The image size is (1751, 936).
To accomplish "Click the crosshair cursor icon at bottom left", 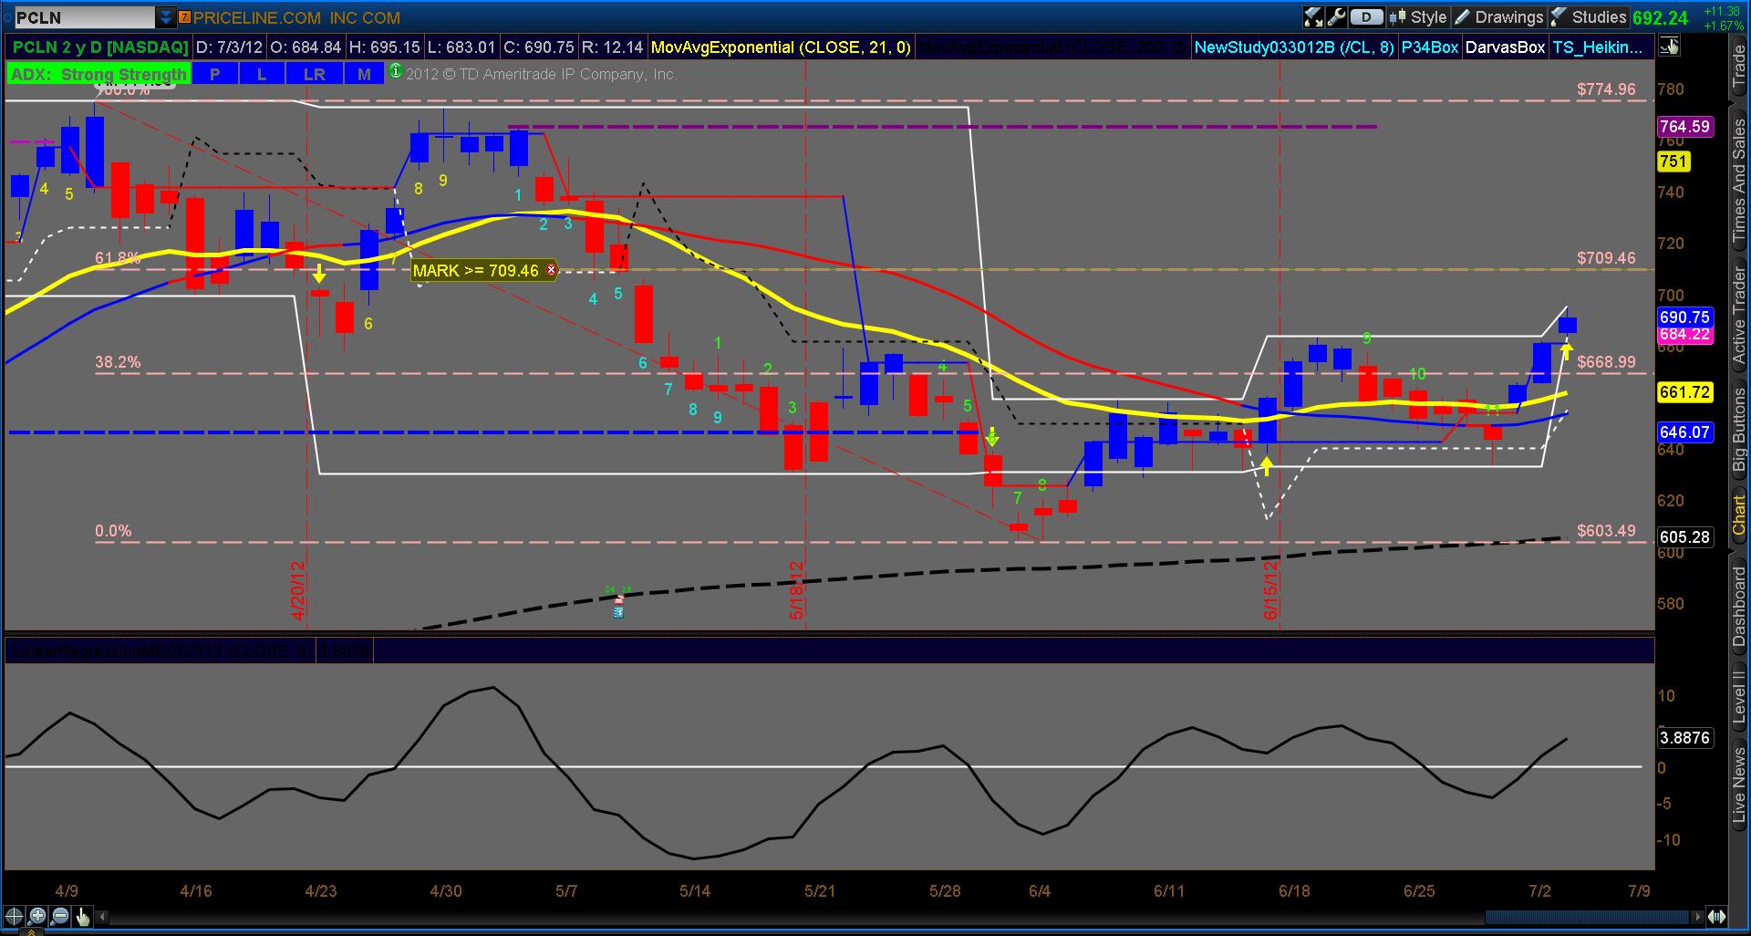I will click(15, 917).
